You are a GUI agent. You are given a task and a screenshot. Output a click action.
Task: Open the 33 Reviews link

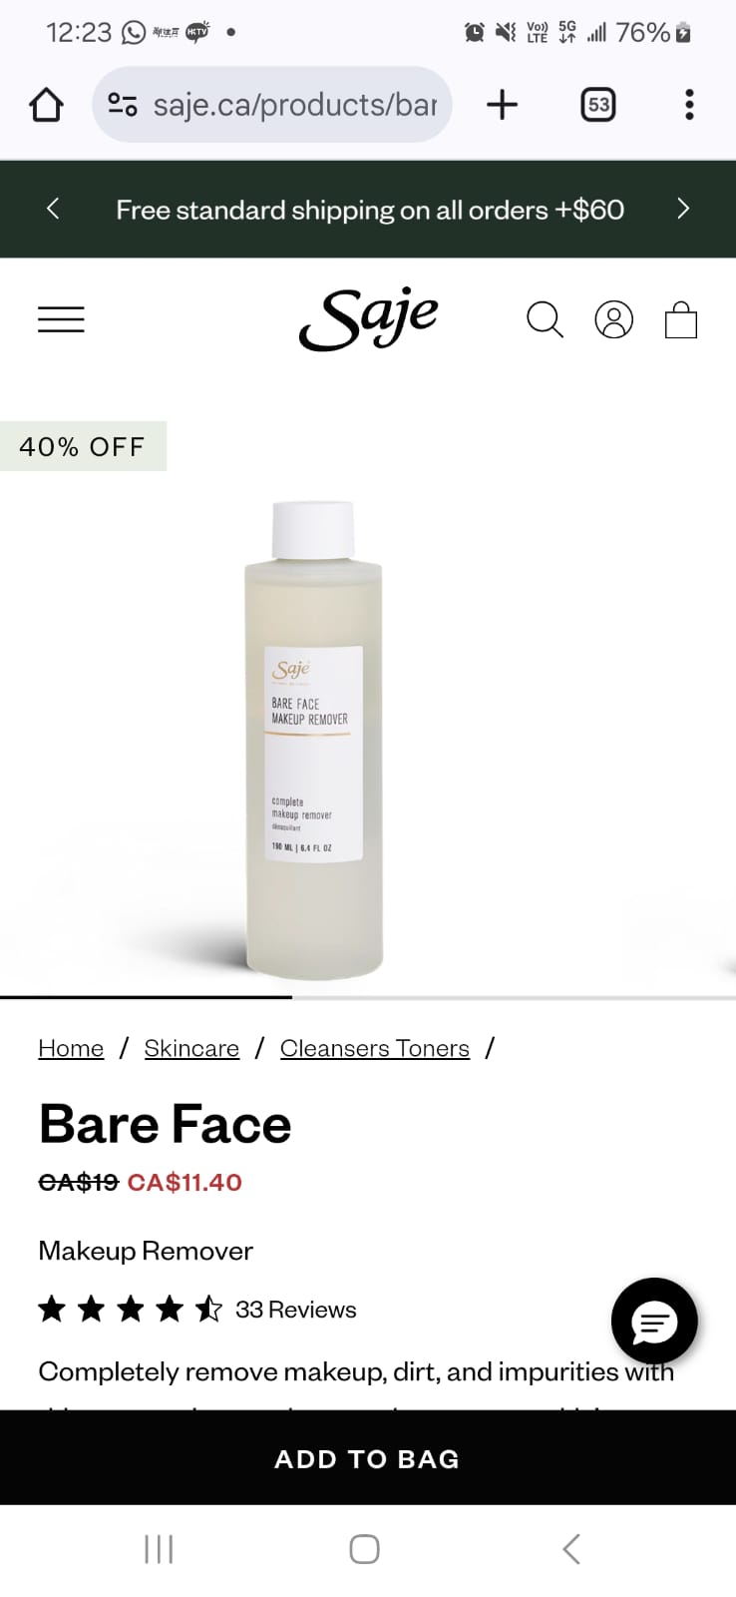pos(296,1310)
